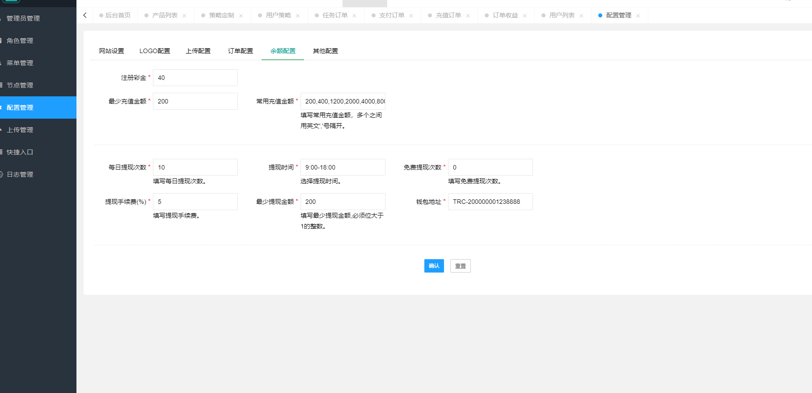Switch to the LOGO配置 tab
812x393 pixels.
155,51
